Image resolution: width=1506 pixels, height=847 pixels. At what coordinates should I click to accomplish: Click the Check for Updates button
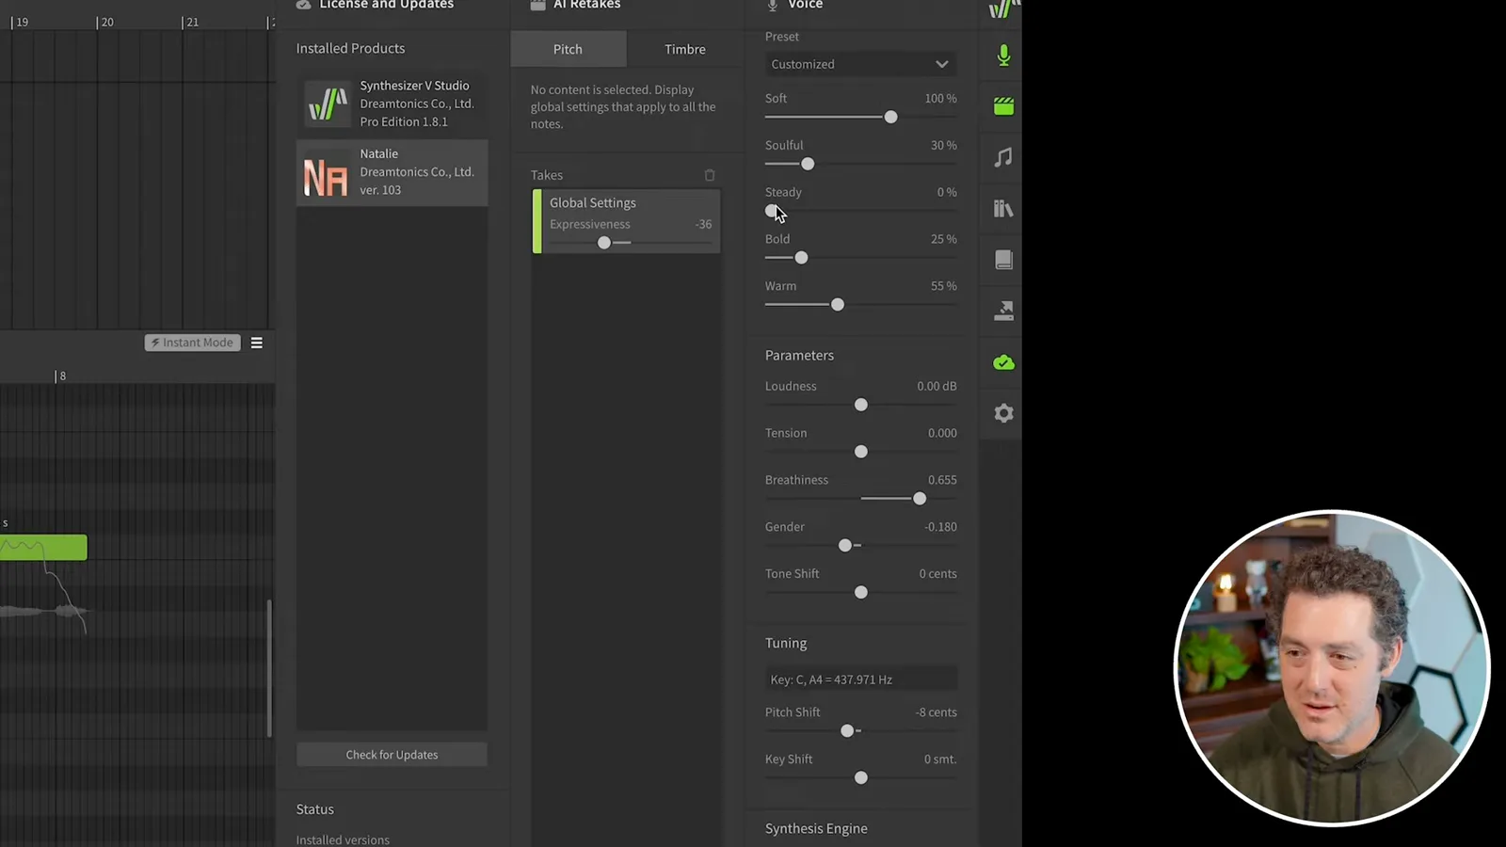click(x=392, y=755)
